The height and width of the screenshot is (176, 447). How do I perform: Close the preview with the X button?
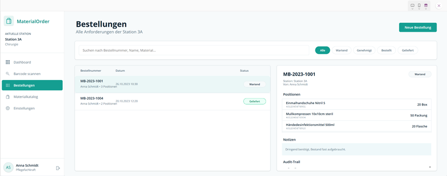[x=439, y=6]
